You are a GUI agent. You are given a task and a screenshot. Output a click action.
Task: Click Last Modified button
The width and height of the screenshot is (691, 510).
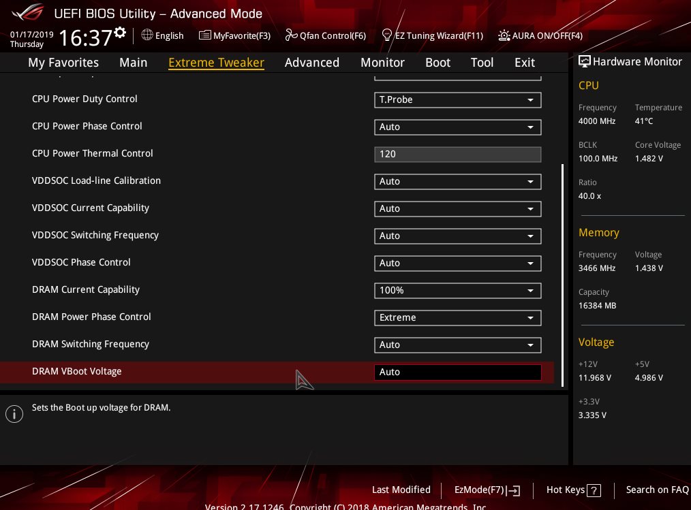[x=401, y=490]
